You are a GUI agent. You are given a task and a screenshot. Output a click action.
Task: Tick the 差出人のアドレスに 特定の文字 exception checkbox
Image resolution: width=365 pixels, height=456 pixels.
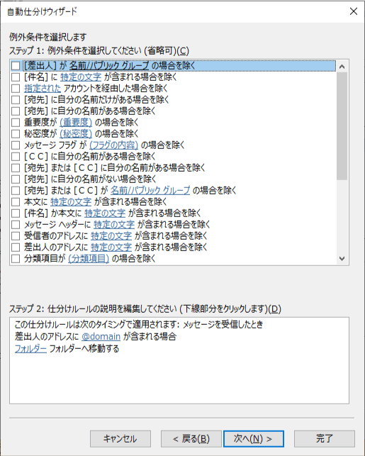point(16,248)
